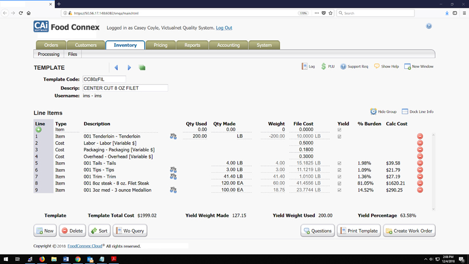Open Dock Line Info panel
This screenshot has height=264, width=469.
(x=417, y=112)
